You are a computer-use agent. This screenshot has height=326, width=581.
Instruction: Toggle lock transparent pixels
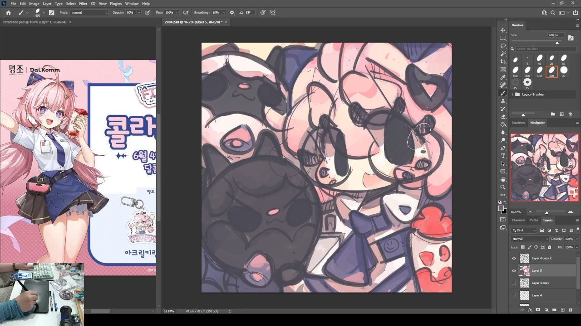coord(523,247)
